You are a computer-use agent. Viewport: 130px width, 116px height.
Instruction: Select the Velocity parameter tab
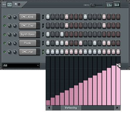(x=71, y=108)
